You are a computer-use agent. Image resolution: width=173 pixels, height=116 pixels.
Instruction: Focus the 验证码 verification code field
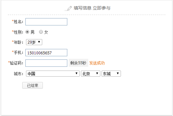46,63
